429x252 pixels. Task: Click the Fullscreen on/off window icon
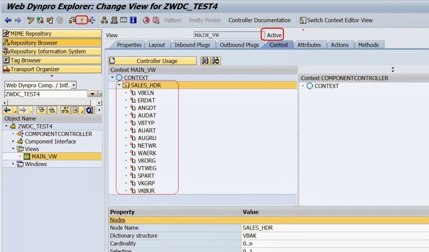point(124,20)
